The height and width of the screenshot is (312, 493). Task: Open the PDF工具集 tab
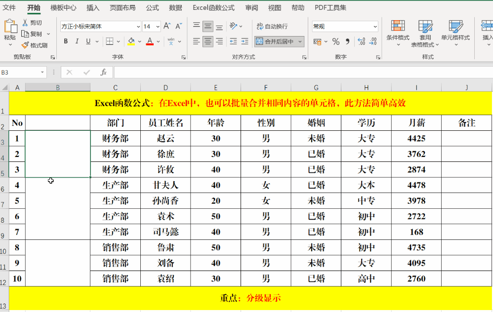click(x=330, y=7)
